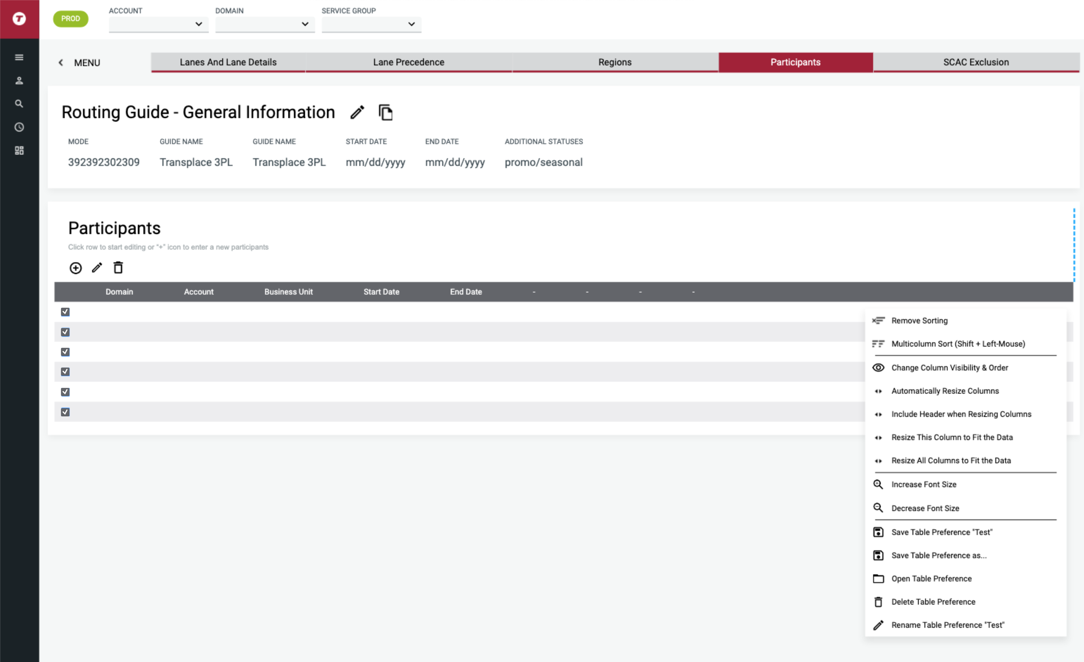Click the Decrease Font Size magnifier icon
Screen dimensions: 1084x662
click(x=878, y=508)
